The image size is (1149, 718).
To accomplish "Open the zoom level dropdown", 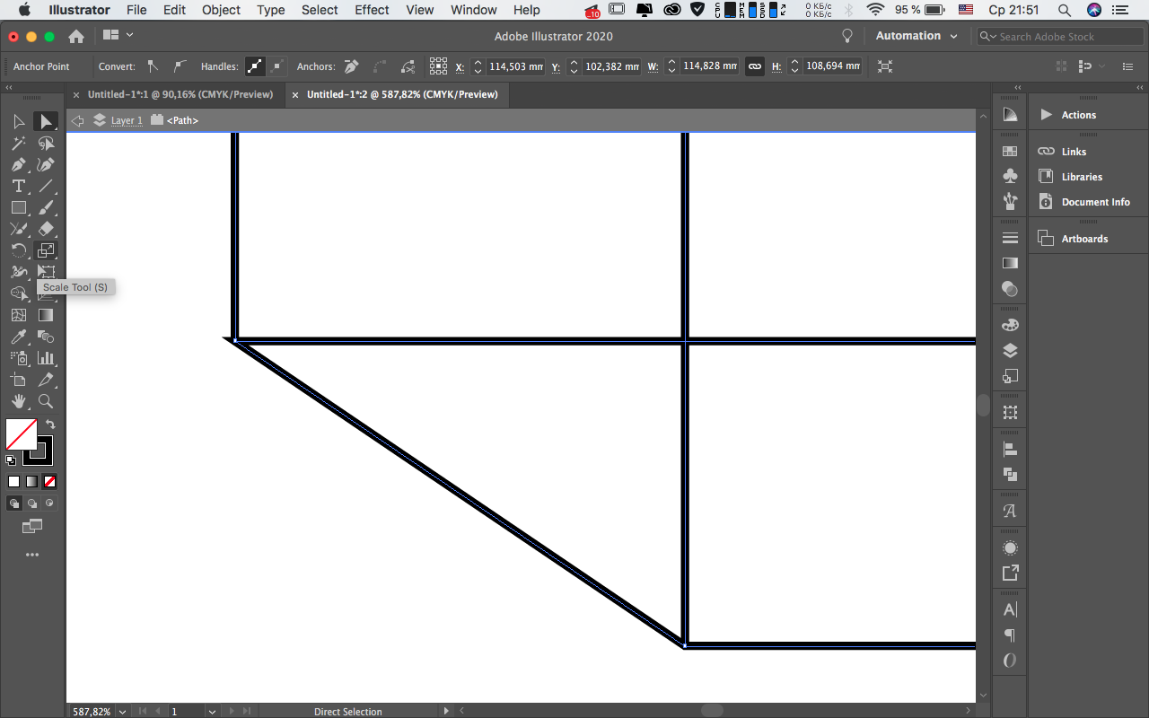I will (x=122, y=712).
